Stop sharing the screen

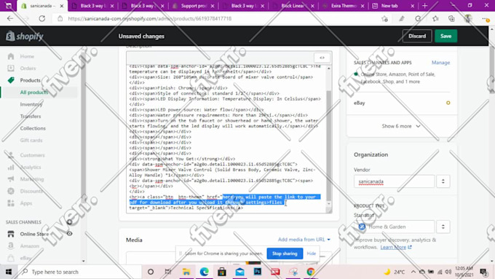tap(285, 254)
